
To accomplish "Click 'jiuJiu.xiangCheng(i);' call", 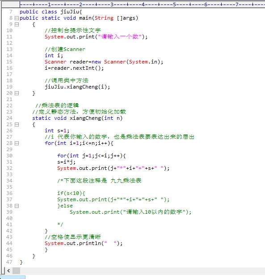I will 77,87.
